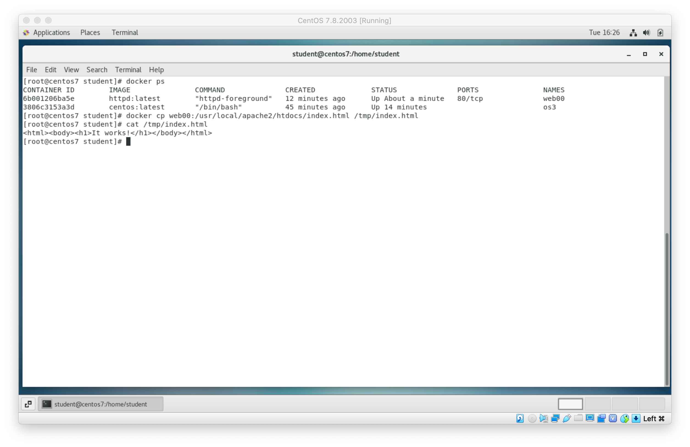Open the GNOME volume speaker indicator
The width and height of the screenshot is (690, 447).
(x=646, y=33)
